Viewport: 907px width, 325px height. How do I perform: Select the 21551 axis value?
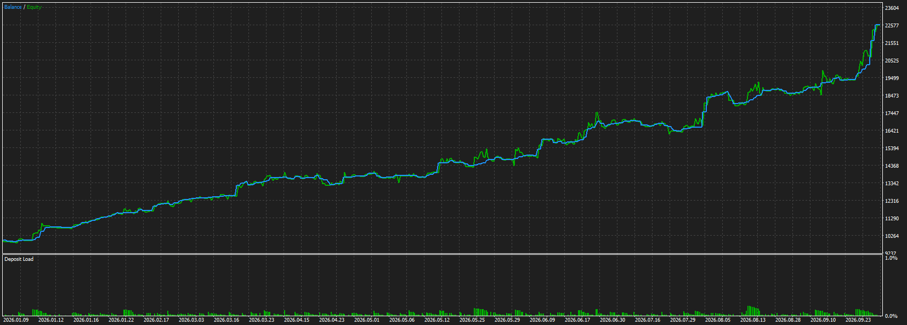[892, 43]
